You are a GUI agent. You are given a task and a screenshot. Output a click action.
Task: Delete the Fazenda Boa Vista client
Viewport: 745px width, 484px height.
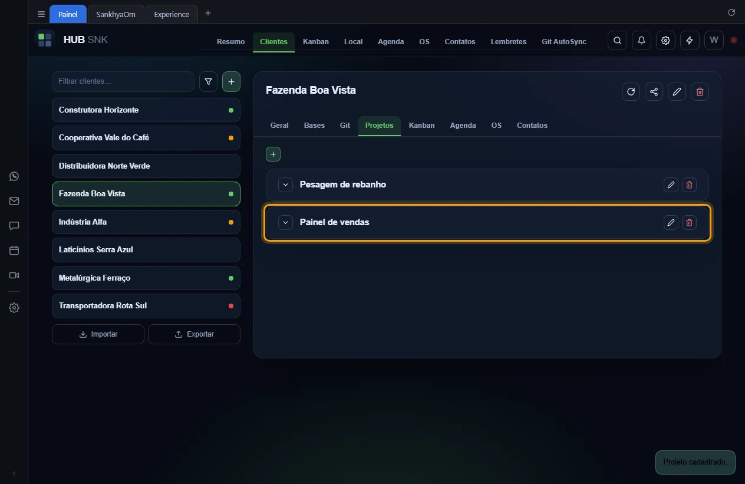(x=700, y=91)
